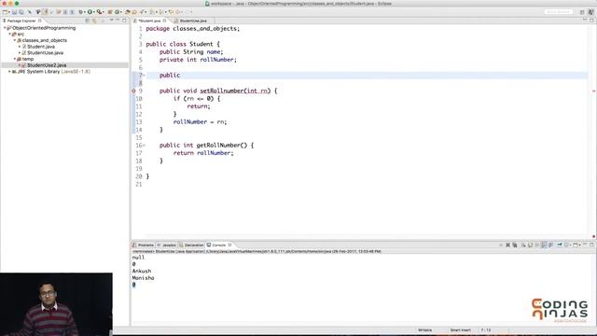Maximize the Package Explorer view
Viewport: 597px width, 336px height.
pos(124,21)
